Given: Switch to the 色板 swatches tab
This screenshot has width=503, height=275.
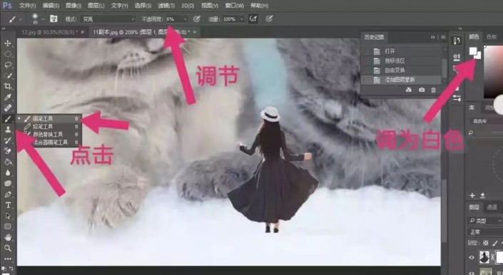Looking at the screenshot, I should pyautogui.click(x=492, y=37).
